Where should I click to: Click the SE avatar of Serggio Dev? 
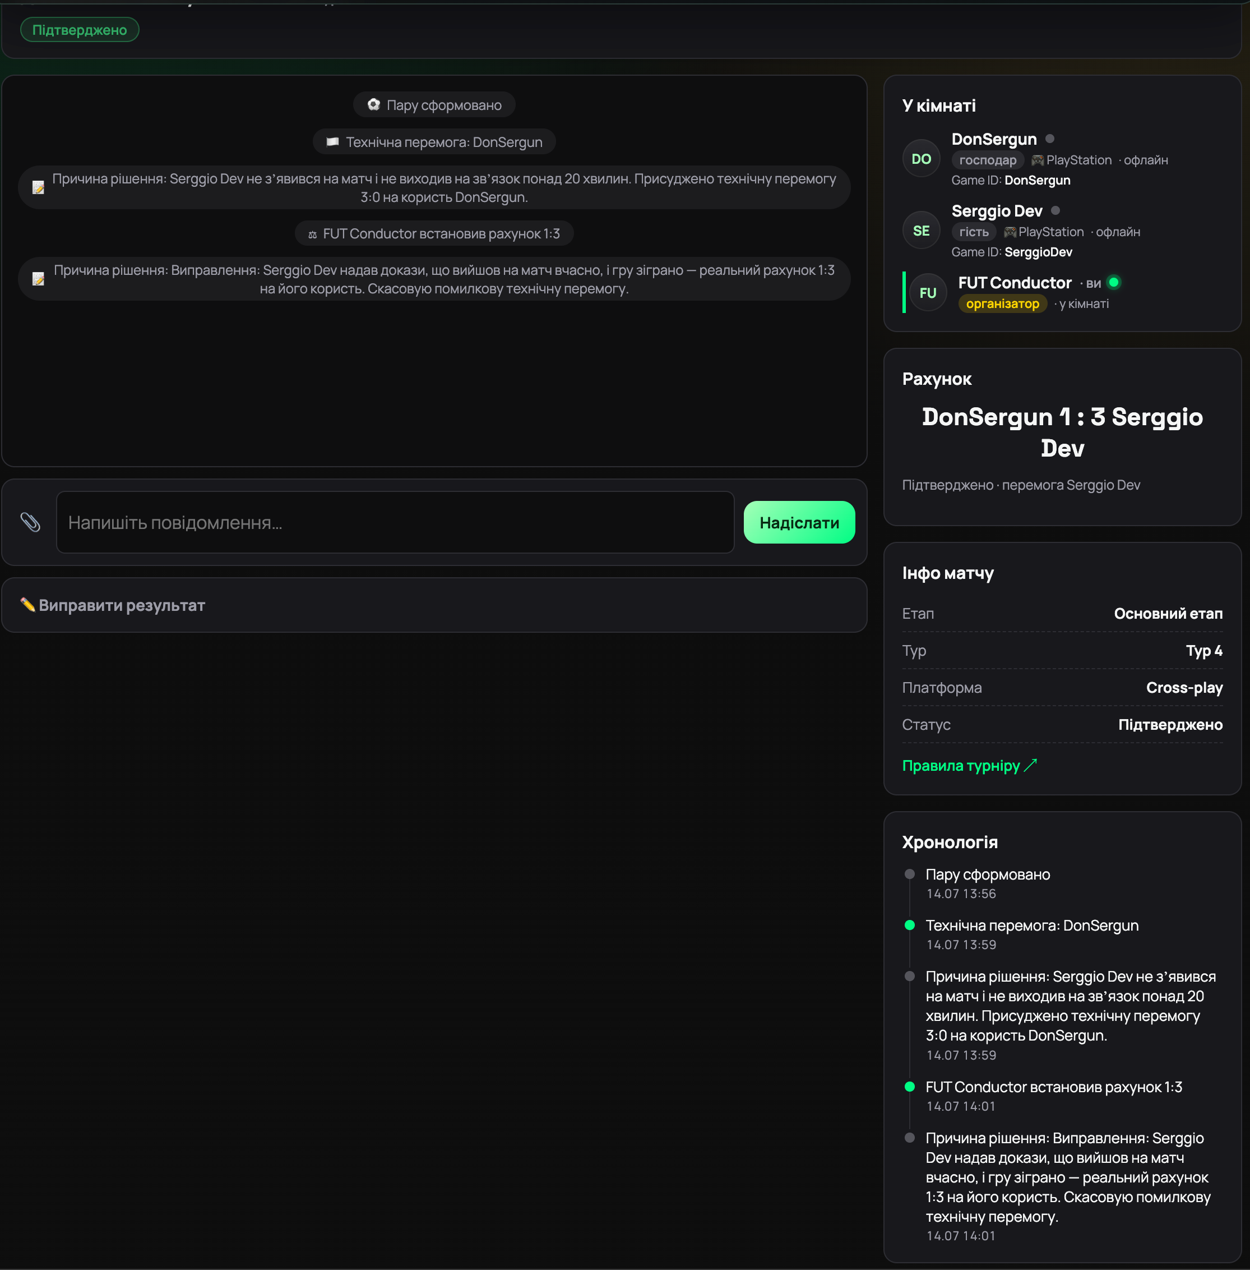921,231
